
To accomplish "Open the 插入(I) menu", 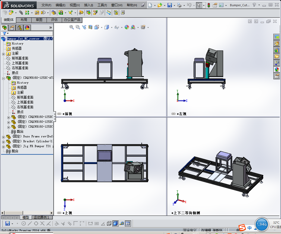I will tap(89, 5).
